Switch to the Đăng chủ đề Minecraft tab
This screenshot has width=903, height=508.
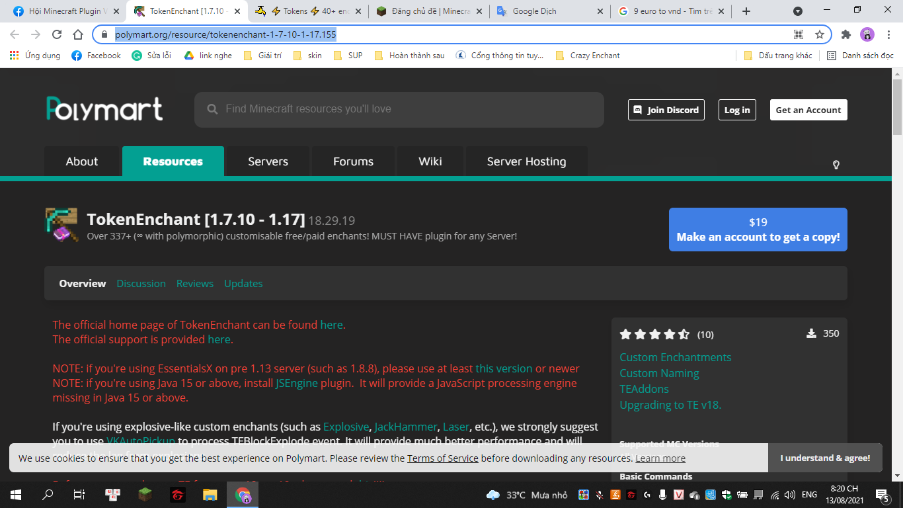point(429,11)
